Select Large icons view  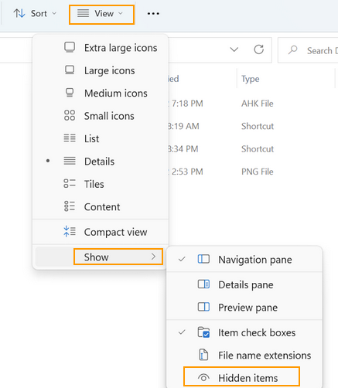(x=101, y=70)
